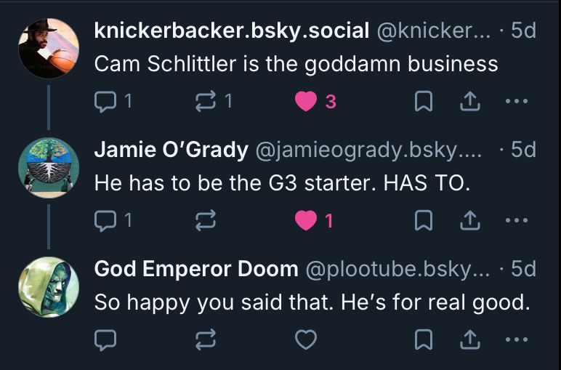Open more options on God Emperor Doom's post
Viewport: 561px width, 370px height.
click(516, 339)
